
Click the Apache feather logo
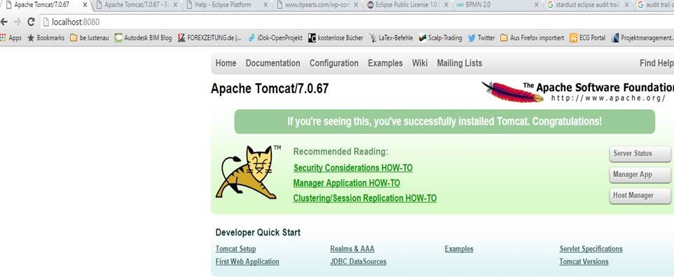[x=512, y=92]
